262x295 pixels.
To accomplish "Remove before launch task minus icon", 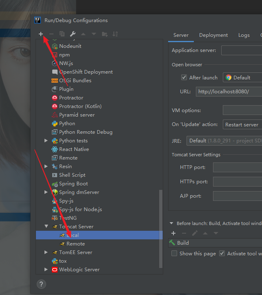I will 184,233.
